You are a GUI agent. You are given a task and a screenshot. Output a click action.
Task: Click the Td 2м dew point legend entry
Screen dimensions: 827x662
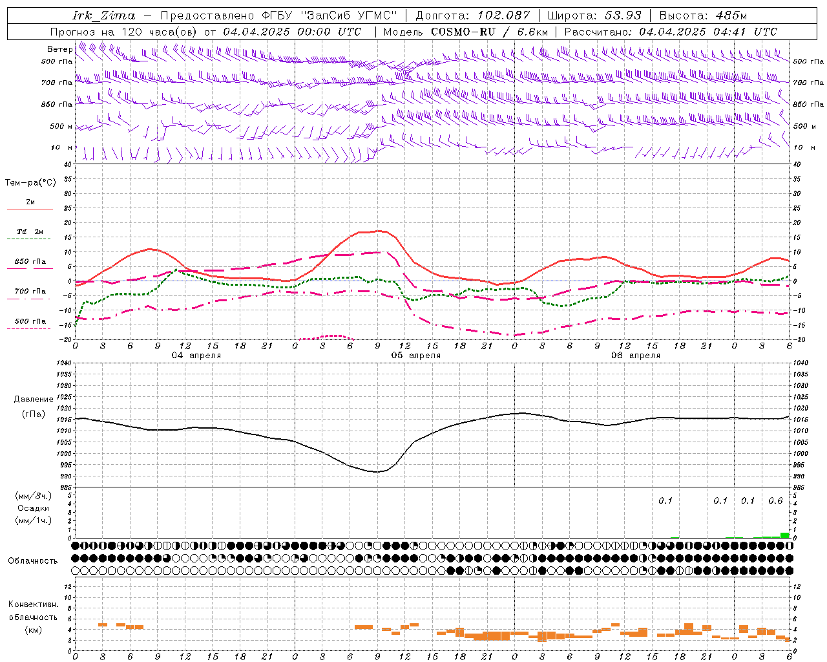(x=30, y=231)
